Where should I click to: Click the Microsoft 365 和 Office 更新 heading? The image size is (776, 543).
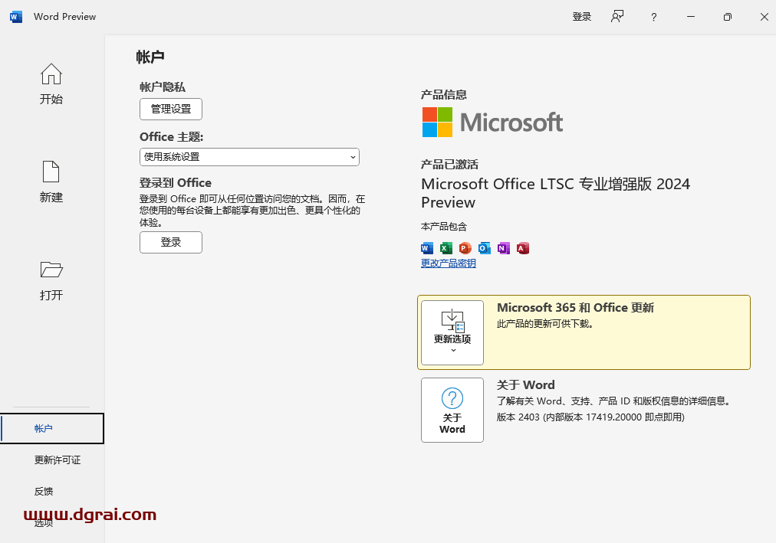(x=575, y=308)
